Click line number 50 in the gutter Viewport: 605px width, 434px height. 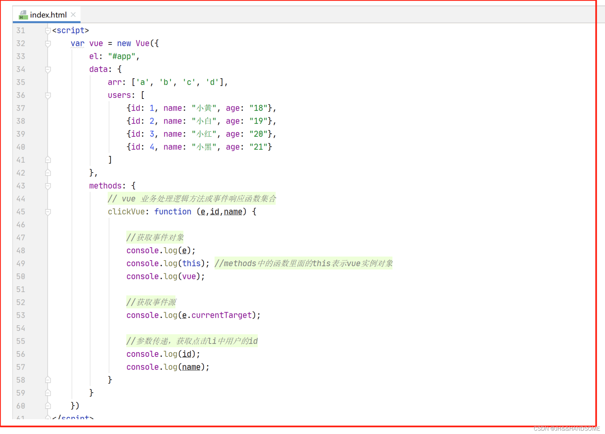tap(21, 277)
